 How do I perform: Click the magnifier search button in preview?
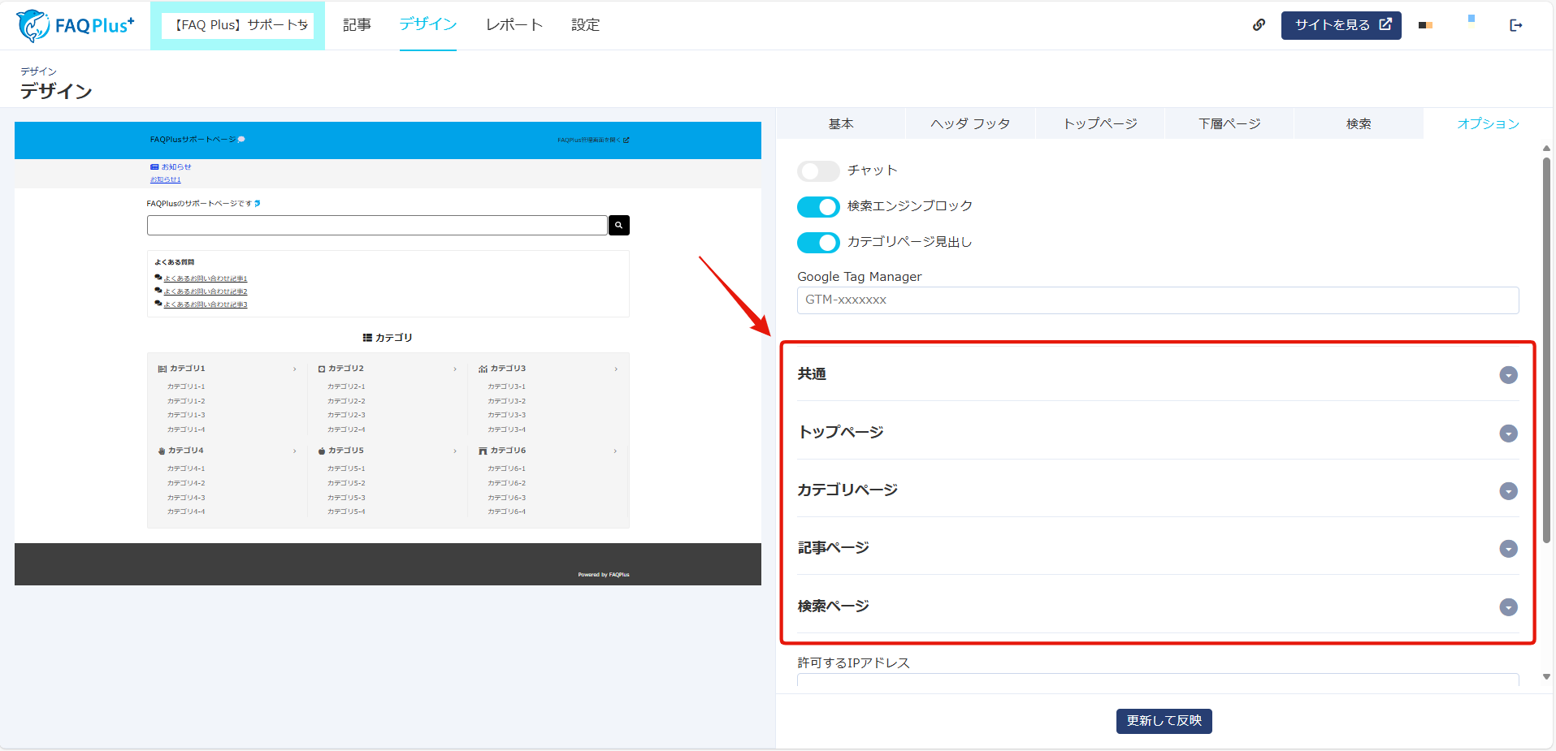[x=618, y=225]
